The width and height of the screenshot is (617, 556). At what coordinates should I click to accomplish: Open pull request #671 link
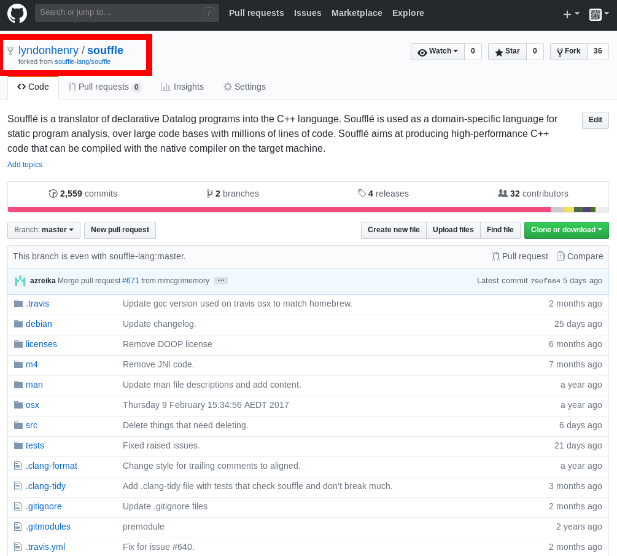pos(131,281)
